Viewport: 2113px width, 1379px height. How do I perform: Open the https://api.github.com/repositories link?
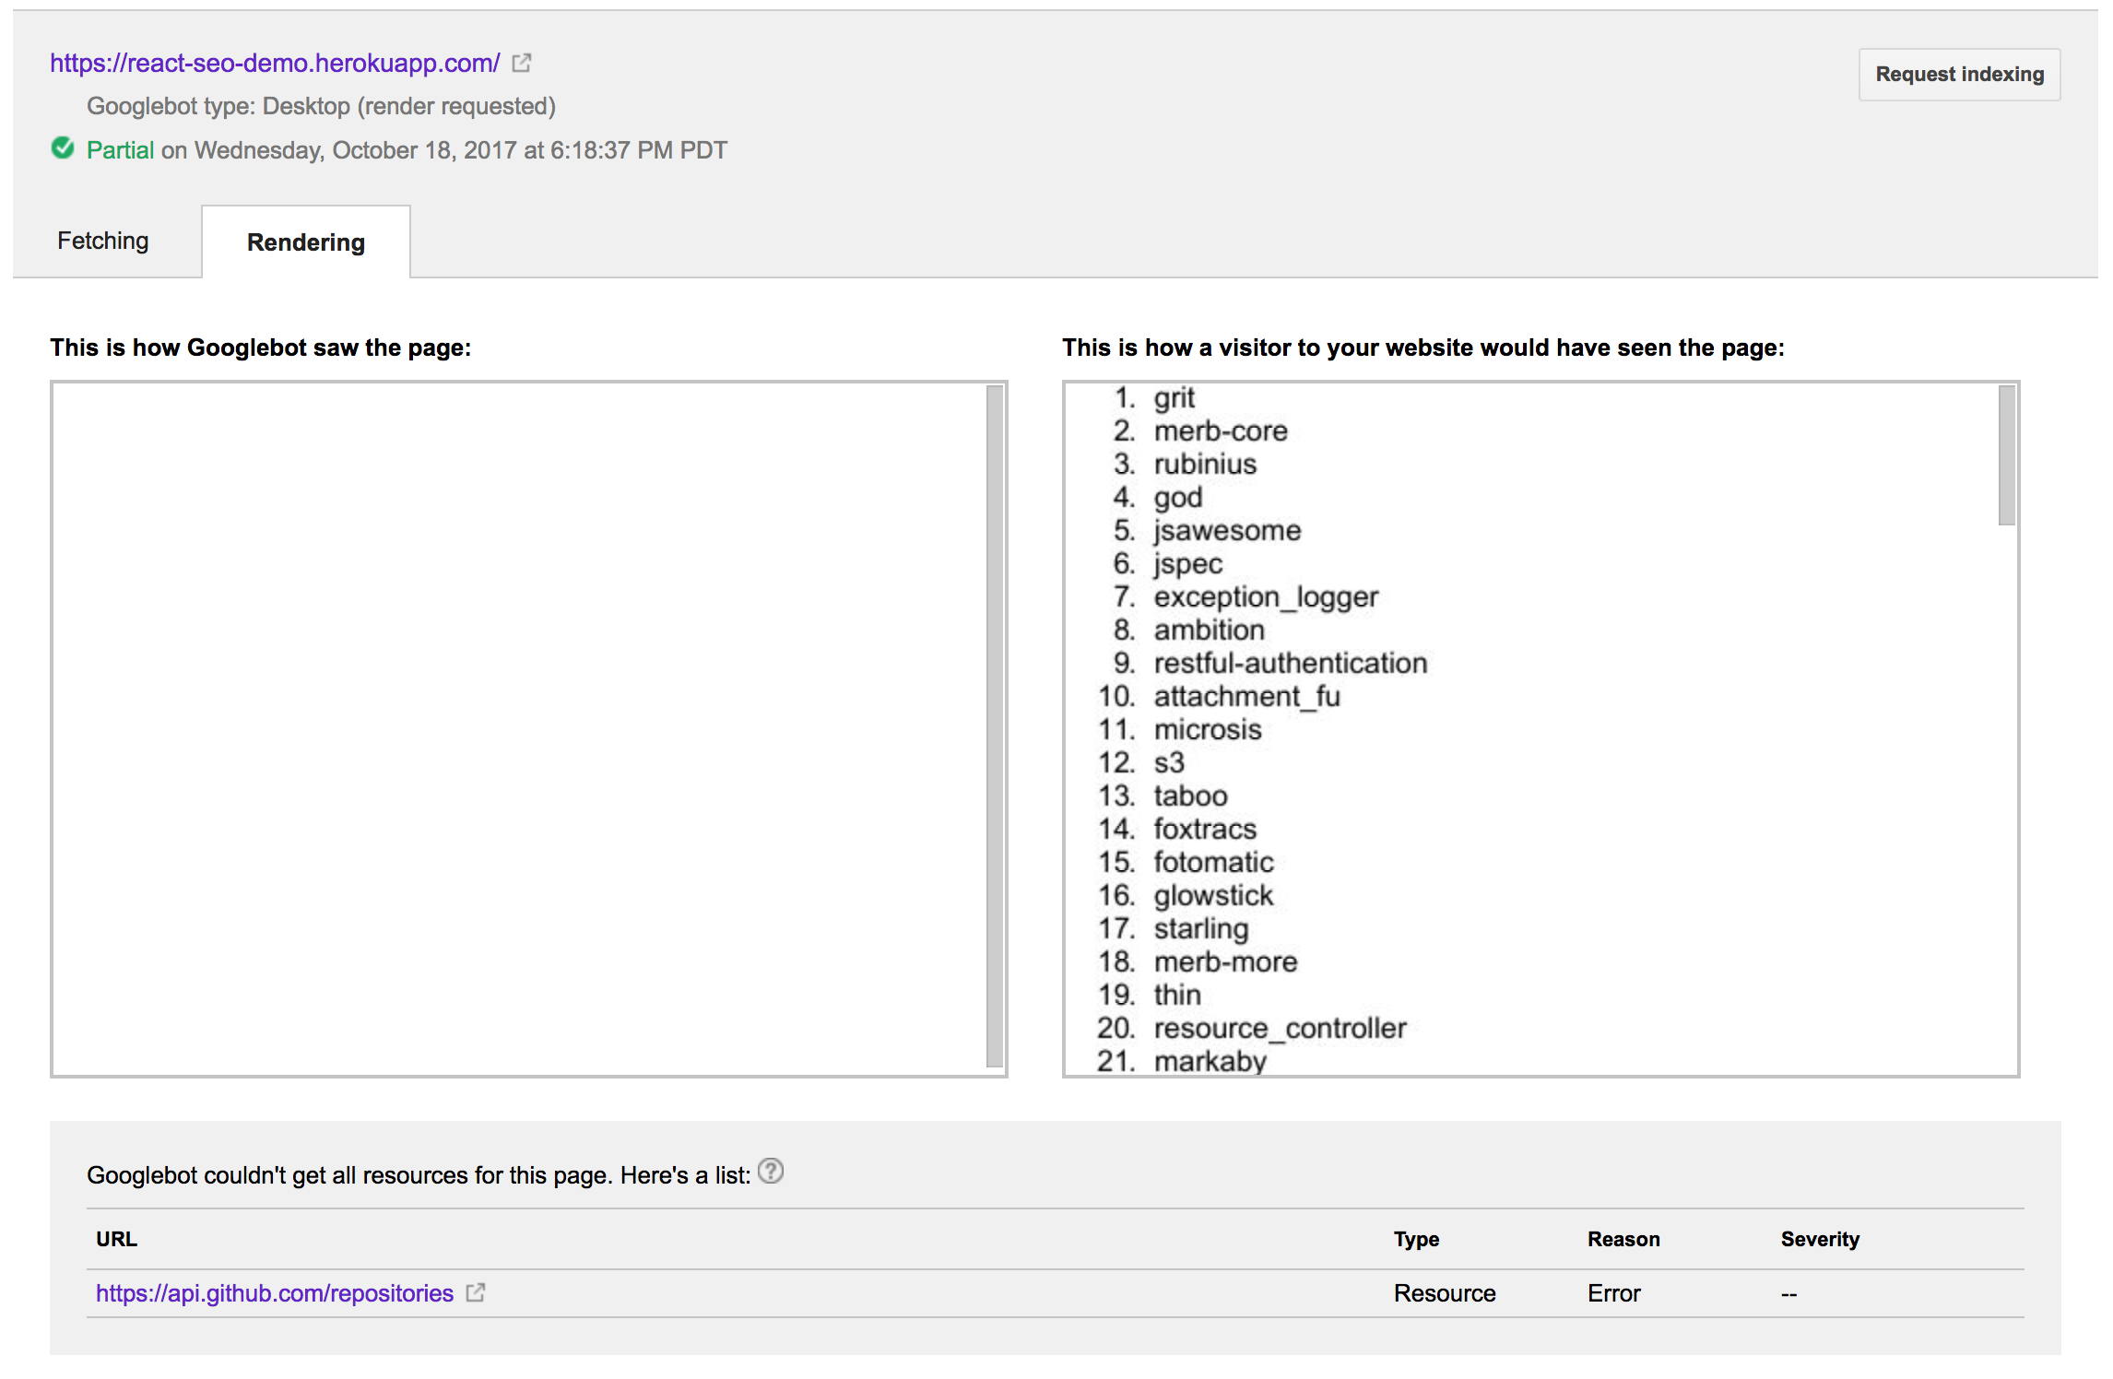click(272, 1292)
